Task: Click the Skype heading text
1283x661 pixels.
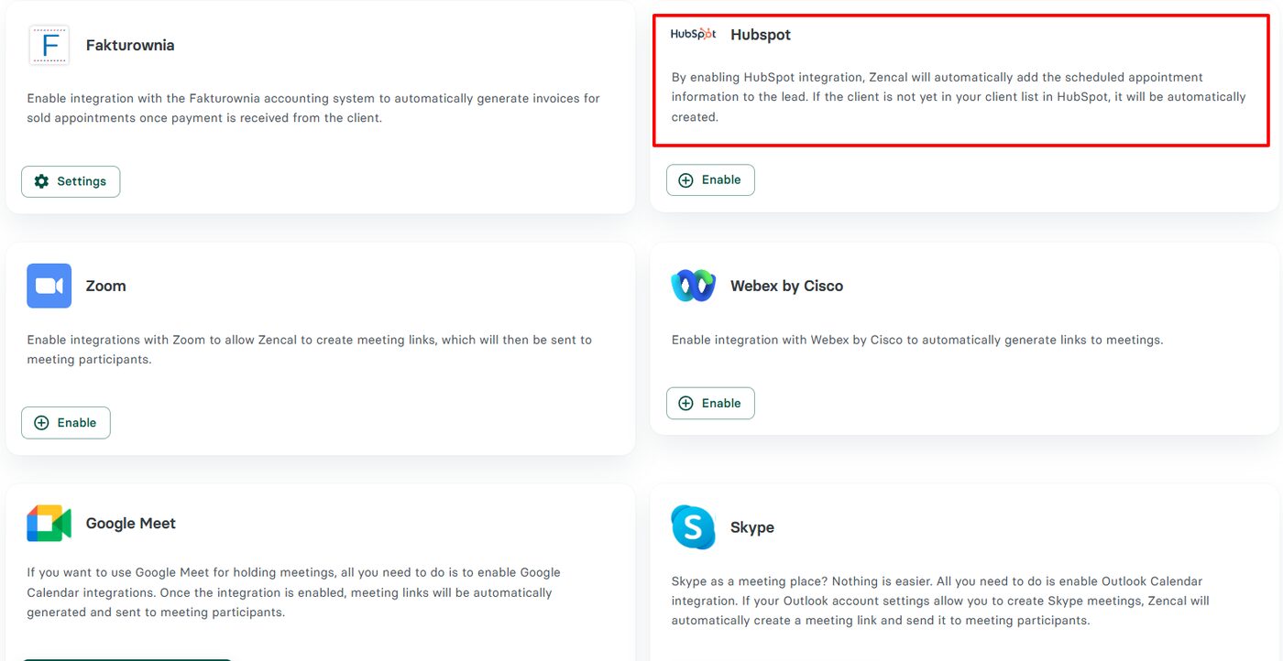Action: pyautogui.click(x=752, y=527)
